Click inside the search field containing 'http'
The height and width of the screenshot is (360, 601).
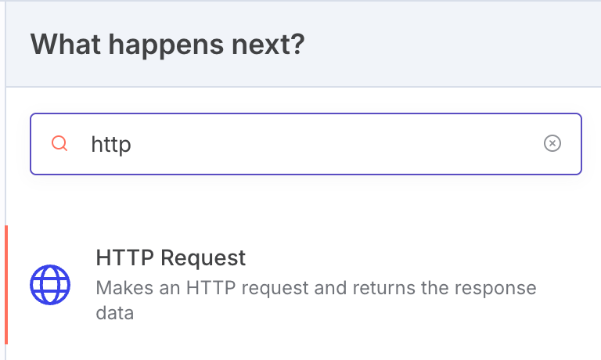point(313,144)
